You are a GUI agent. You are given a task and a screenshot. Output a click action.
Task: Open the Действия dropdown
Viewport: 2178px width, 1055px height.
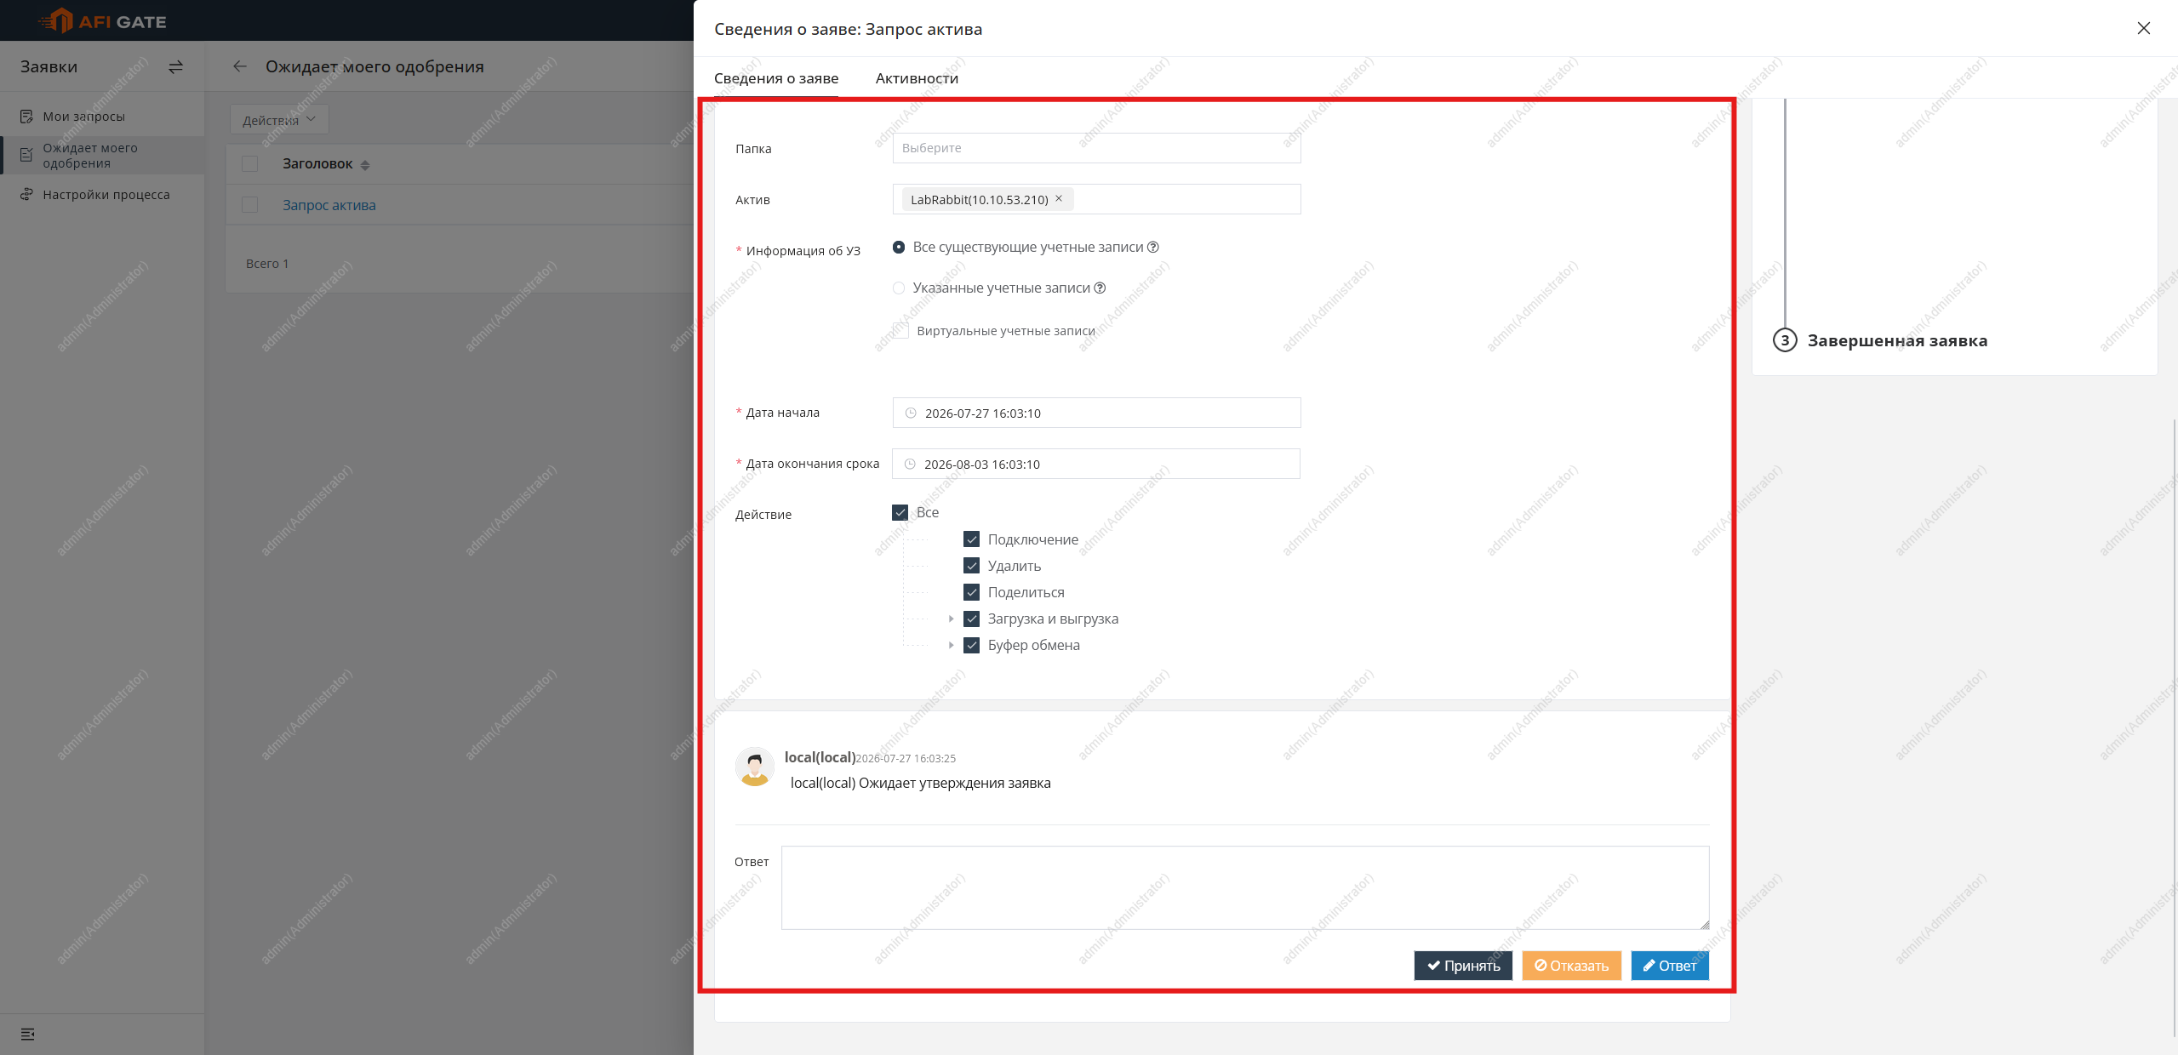tap(279, 120)
